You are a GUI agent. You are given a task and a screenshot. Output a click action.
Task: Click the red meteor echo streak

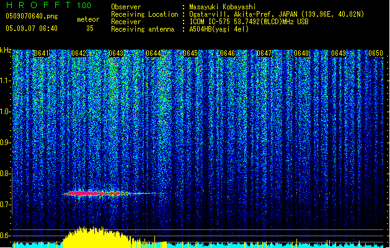pos(93,193)
